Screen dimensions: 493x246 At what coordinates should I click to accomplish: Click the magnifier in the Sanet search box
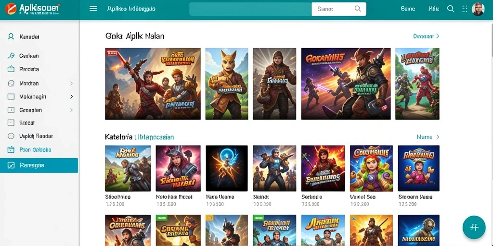(358, 9)
